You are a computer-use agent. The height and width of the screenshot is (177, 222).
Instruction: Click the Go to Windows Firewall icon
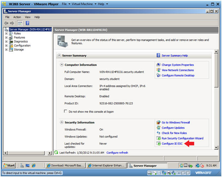coord(158,122)
